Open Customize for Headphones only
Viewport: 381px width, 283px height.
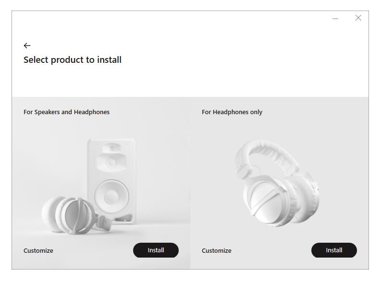click(217, 251)
